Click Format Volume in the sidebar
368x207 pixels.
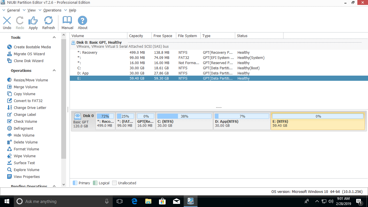[x=26, y=149]
